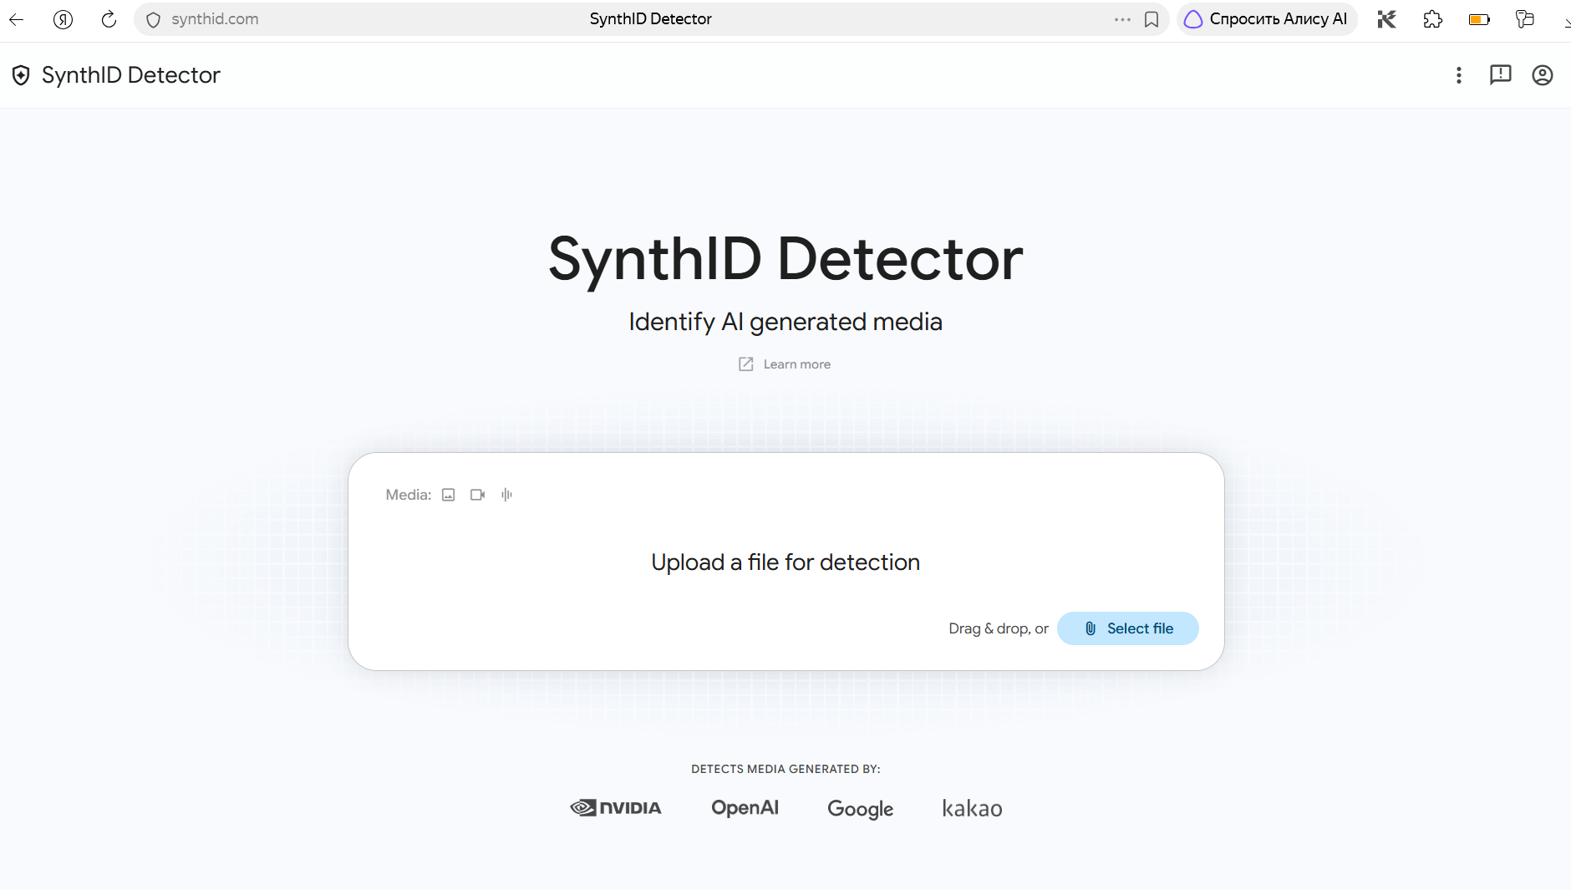The width and height of the screenshot is (1571, 890).
Task: Open the vertical three-dot options menu
Action: [x=1459, y=75]
